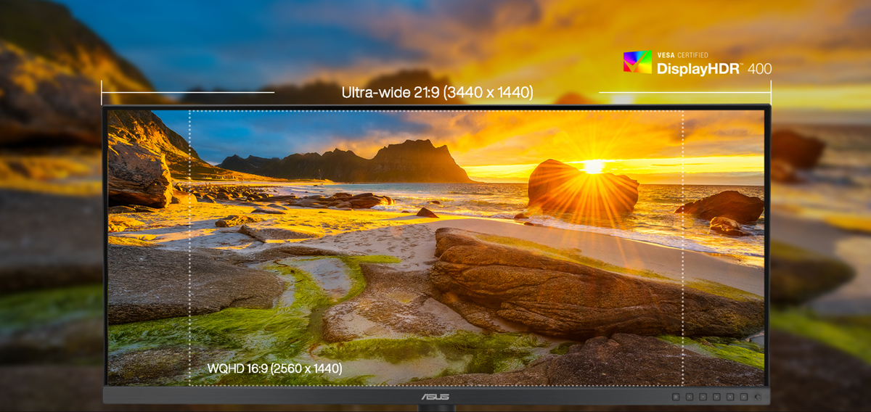Click the DisplayHDR 400 text
The width and height of the screenshot is (871, 412).
point(714,69)
